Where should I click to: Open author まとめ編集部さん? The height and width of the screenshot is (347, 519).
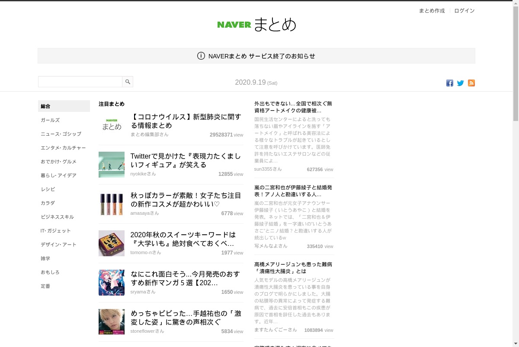pos(150,134)
